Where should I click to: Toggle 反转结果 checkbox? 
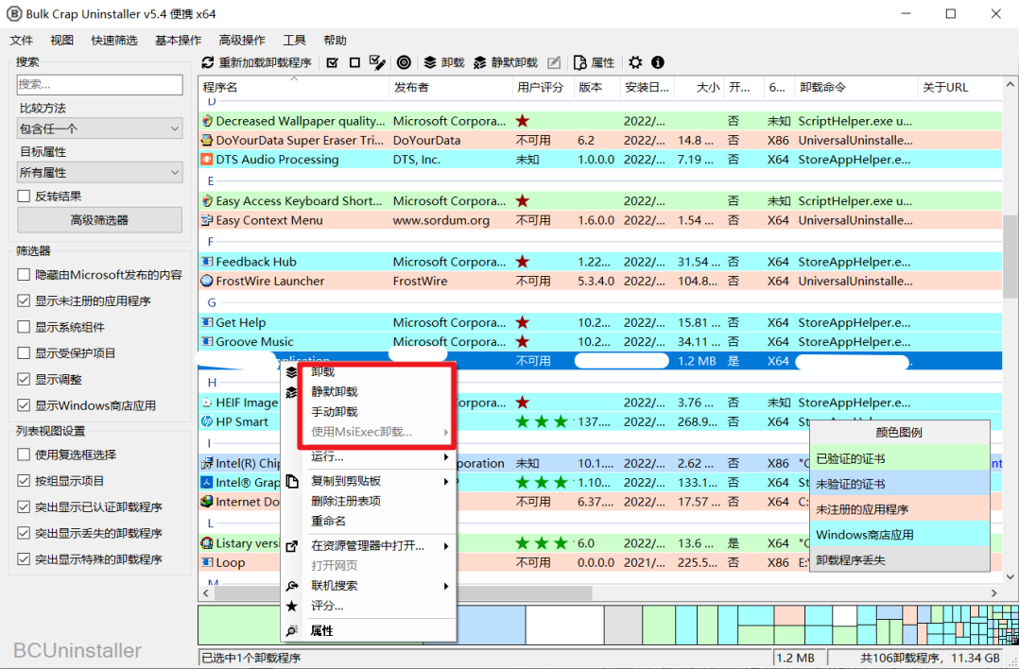24,197
